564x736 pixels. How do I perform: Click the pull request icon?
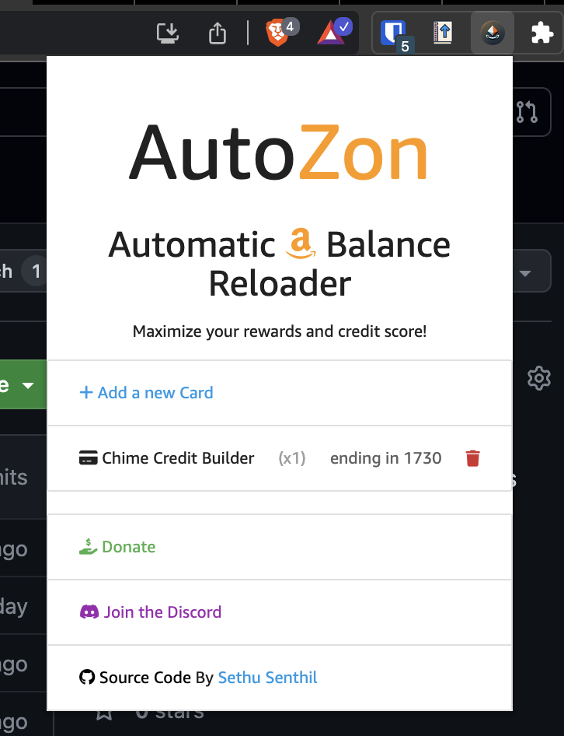(527, 112)
